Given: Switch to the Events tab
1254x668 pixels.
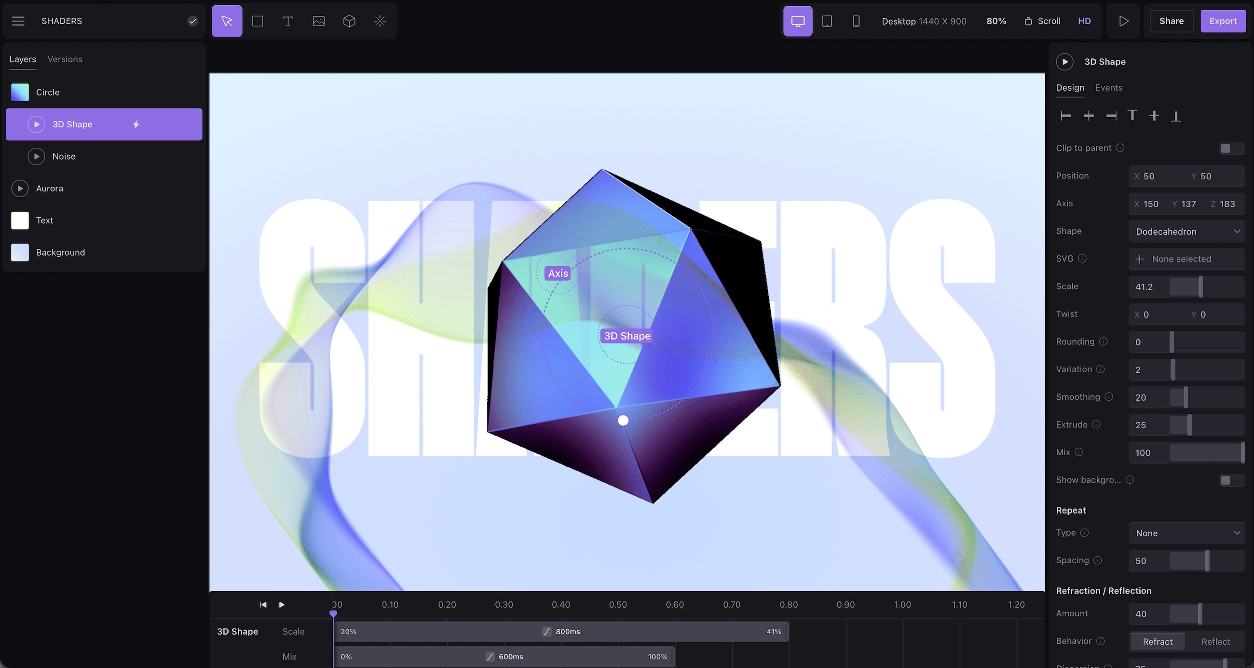Looking at the screenshot, I should 1108,88.
